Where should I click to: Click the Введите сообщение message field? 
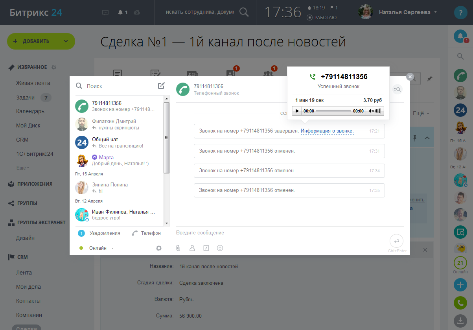(x=275, y=233)
